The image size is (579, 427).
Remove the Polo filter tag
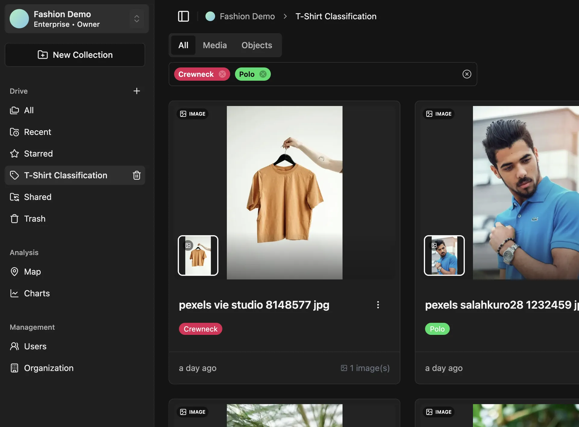[x=263, y=74]
